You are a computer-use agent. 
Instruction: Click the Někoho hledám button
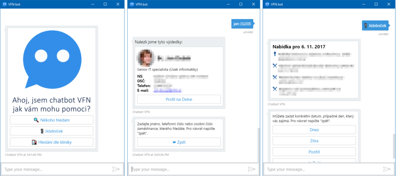(51, 120)
